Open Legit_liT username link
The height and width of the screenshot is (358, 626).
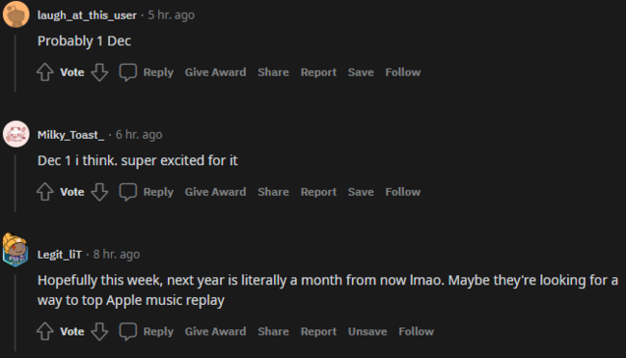click(x=60, y=255)
